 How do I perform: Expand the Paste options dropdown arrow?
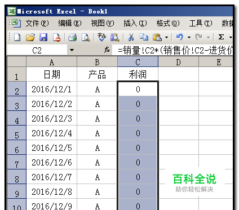tap(167, 37)
